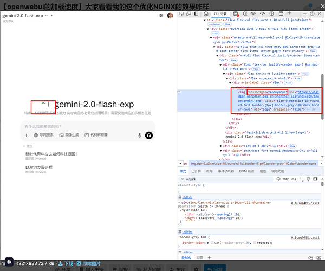Click container badge on div node
The height and width of the screenshot is (271, 325).
pos(214,24)
